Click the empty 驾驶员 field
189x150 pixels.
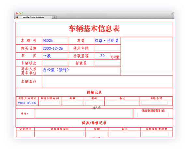107,63
